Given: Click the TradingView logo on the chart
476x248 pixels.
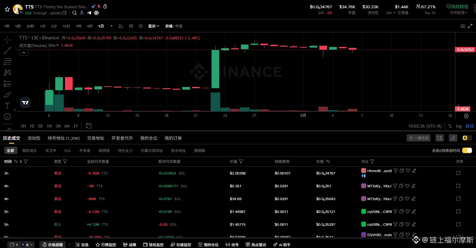Looking at the screenshot, I should [x=25, y=103].
